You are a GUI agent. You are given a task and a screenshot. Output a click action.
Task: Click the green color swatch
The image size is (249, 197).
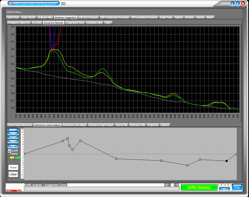[x=18, y=158]
